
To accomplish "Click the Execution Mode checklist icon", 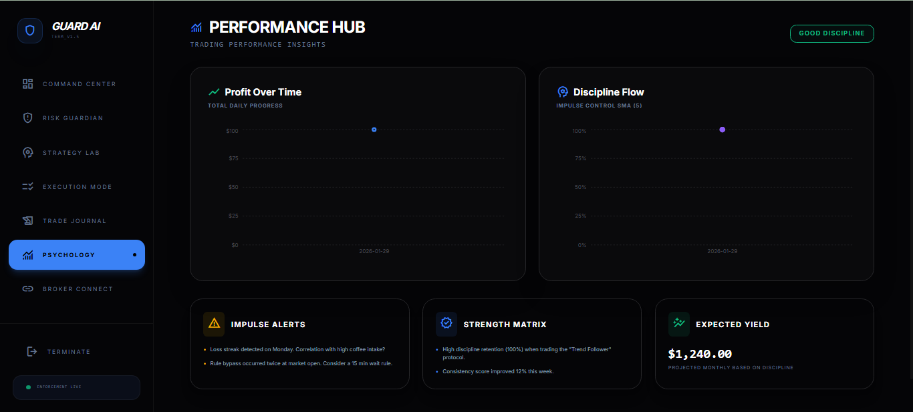I will click(27, 186).
